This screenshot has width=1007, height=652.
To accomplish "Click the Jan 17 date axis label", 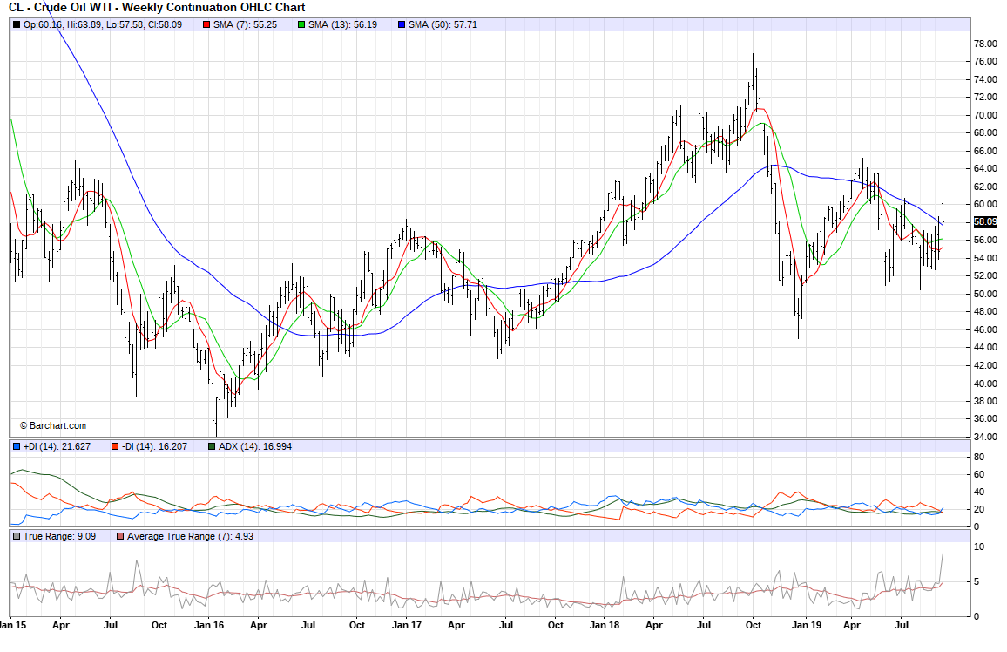I will click(407, 625).
